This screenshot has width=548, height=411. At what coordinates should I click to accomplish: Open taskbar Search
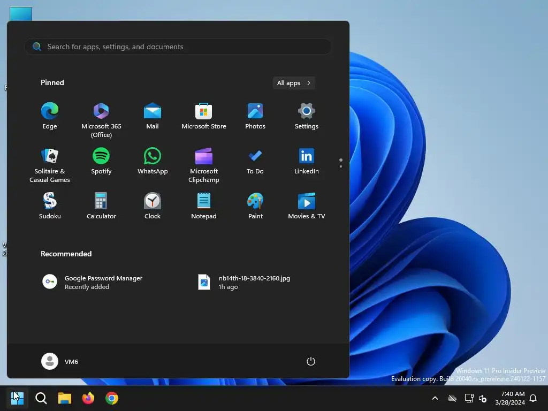(41, 398)
